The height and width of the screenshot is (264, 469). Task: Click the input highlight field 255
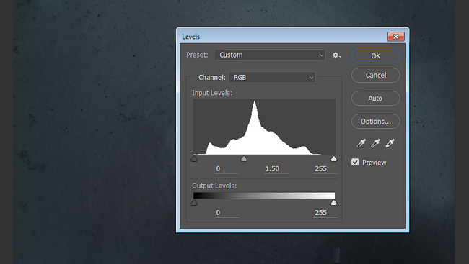325,169
